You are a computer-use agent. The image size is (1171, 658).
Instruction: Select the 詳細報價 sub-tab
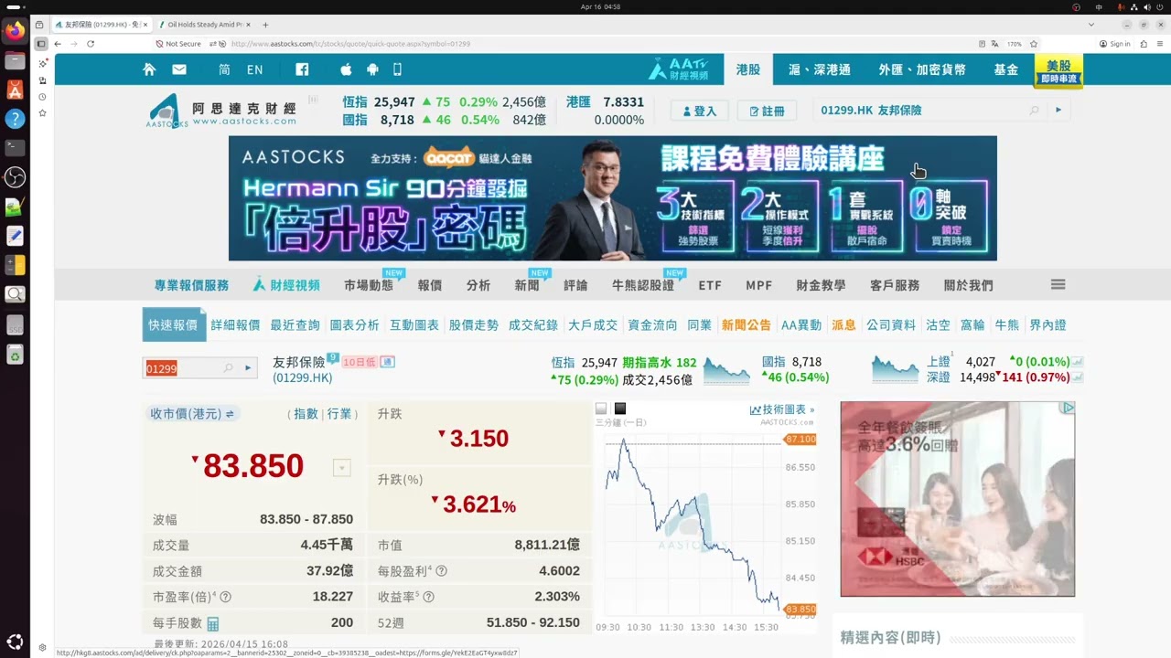click(x=235, y=324)
